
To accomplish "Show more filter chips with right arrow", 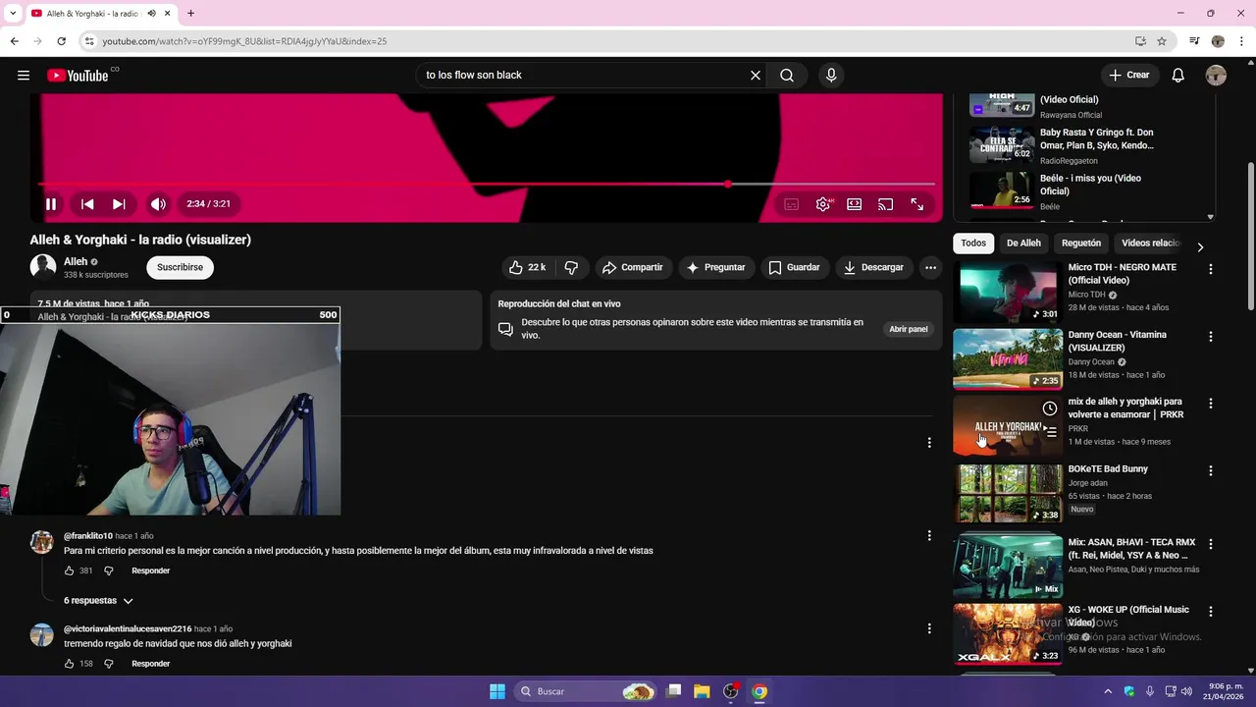I will tap(1200, 246).
